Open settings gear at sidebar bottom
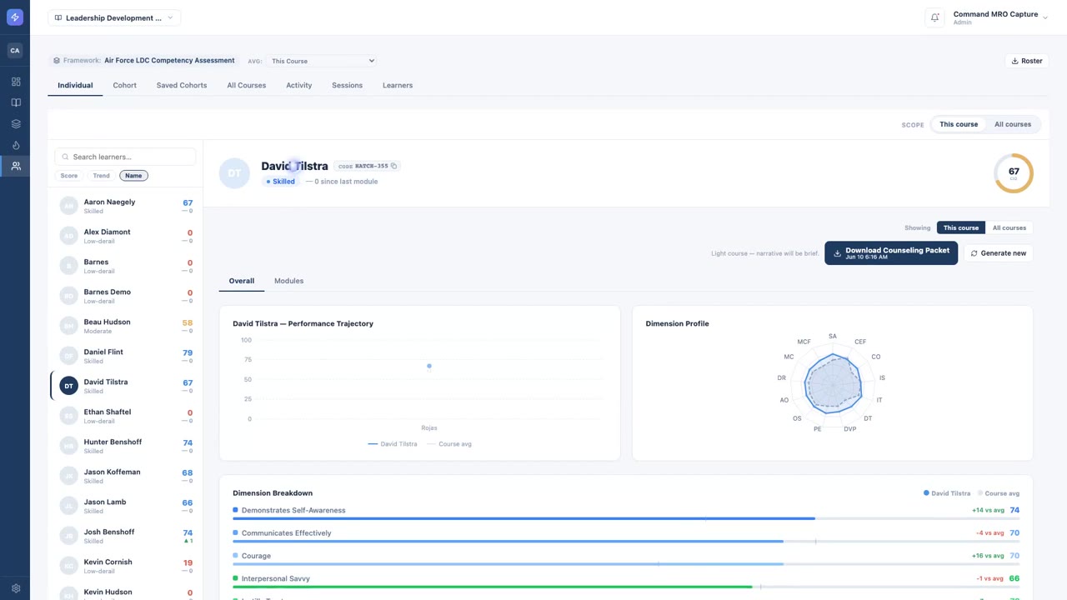Image resolution: width=1067 pixels, height=600 pixels. pos(16,588)
